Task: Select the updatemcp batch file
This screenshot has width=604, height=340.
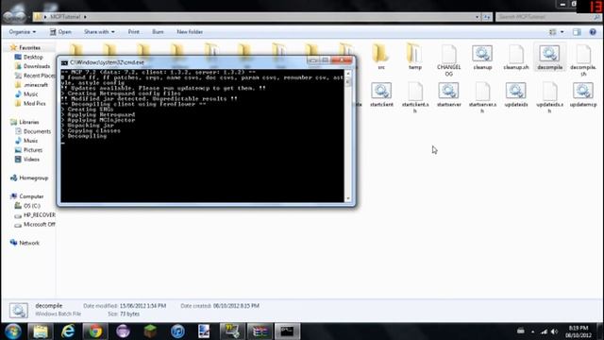Action: point(583,94)
